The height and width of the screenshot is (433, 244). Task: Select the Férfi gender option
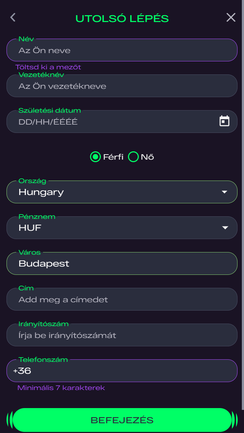pos(95,157)
